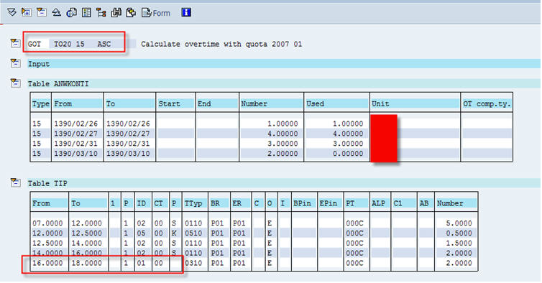Click TTyp value 0510

[193, 233]
